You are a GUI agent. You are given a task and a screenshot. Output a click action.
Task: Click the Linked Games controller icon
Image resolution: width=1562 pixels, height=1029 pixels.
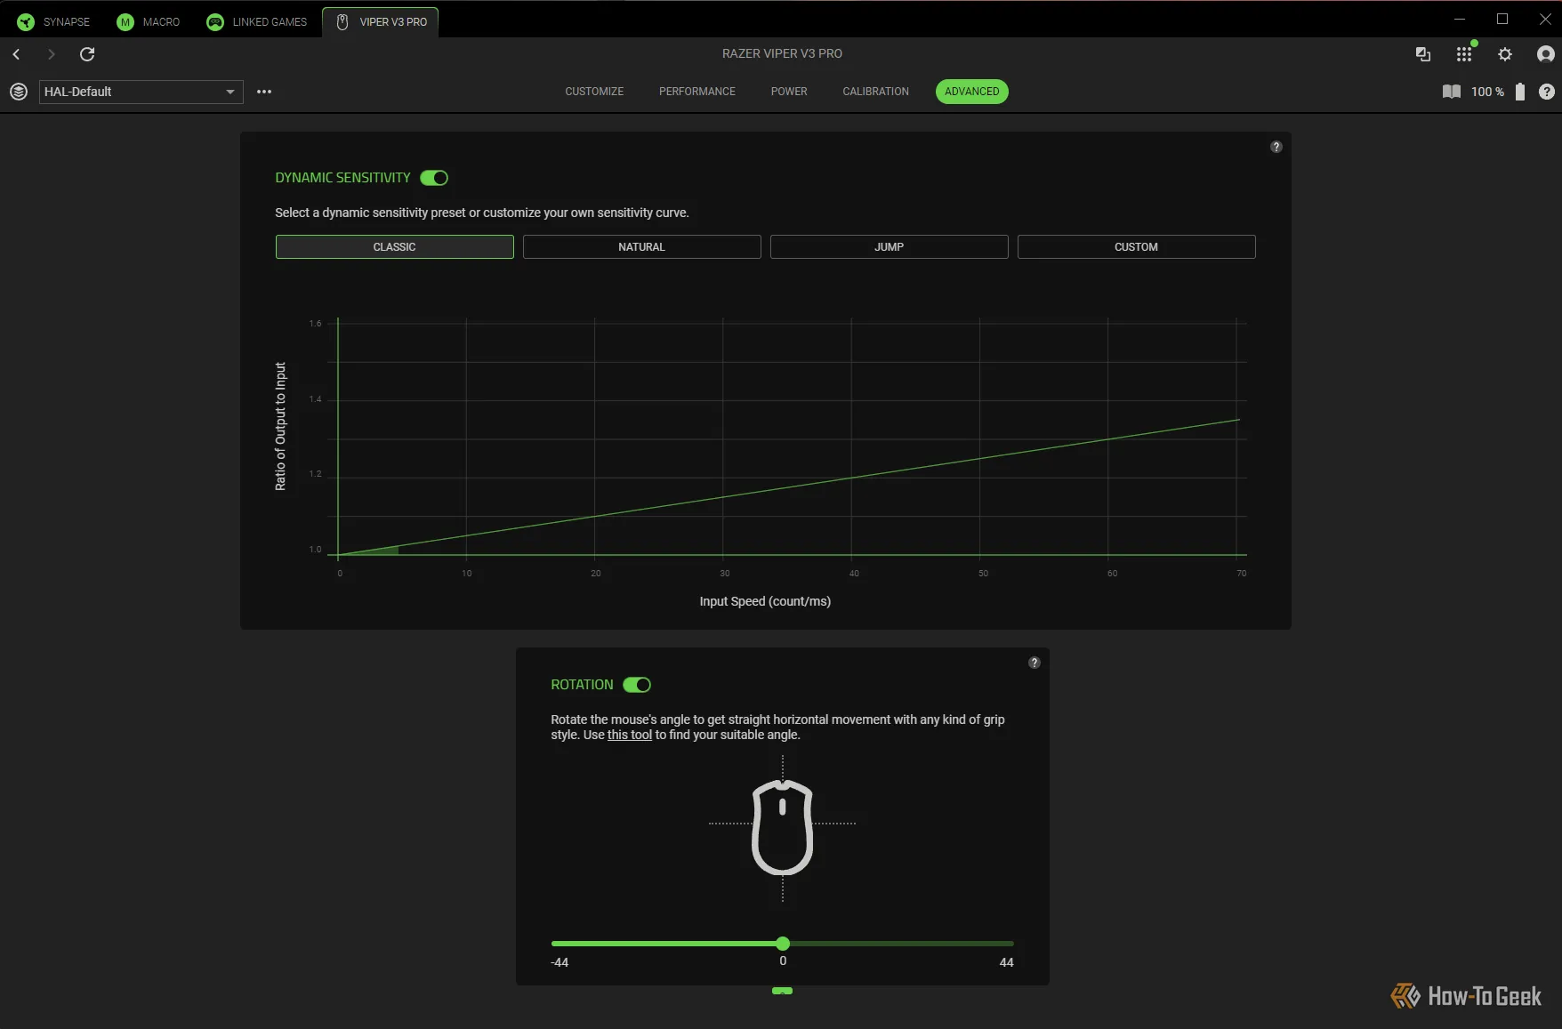tap(215, 22)
